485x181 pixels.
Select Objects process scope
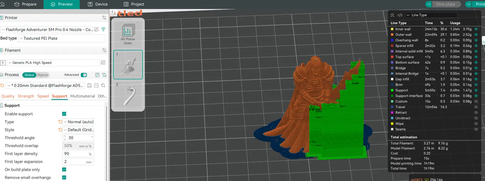pyautogui.click(x=42, y=75)
